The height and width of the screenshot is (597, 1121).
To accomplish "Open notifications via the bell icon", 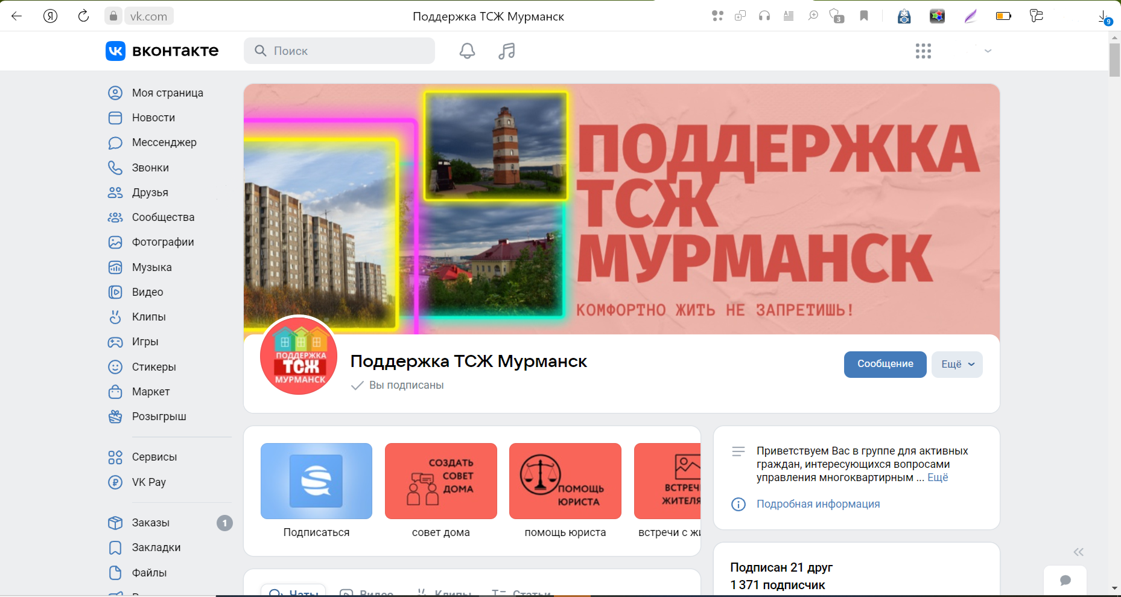I will 467,51.
